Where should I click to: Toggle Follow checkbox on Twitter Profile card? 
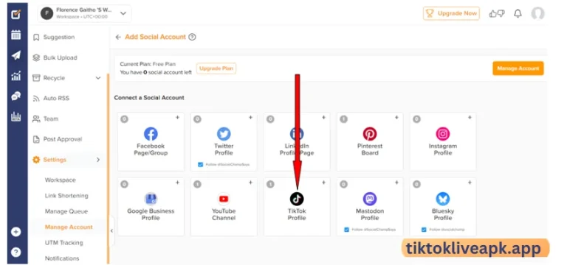point(200,164)
